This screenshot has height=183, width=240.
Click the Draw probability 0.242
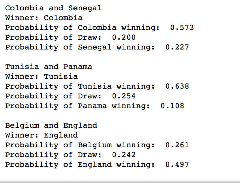tap(124, 155)
